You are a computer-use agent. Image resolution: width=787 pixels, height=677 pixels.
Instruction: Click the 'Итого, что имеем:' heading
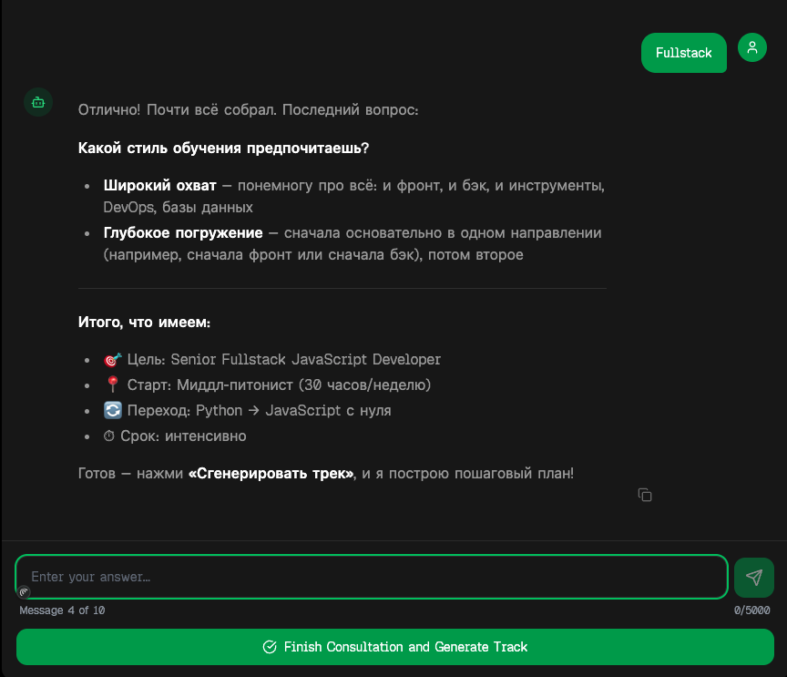(144, 322)
